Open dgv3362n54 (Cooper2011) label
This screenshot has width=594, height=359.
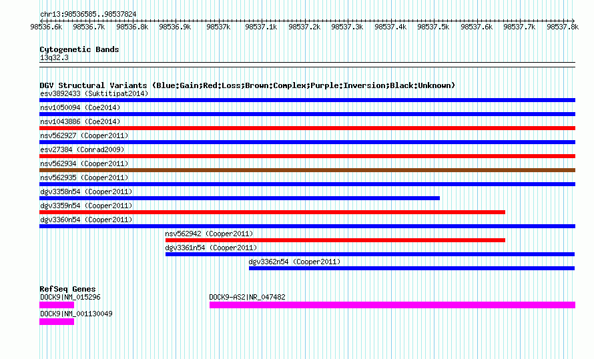(x=294, y=262)
